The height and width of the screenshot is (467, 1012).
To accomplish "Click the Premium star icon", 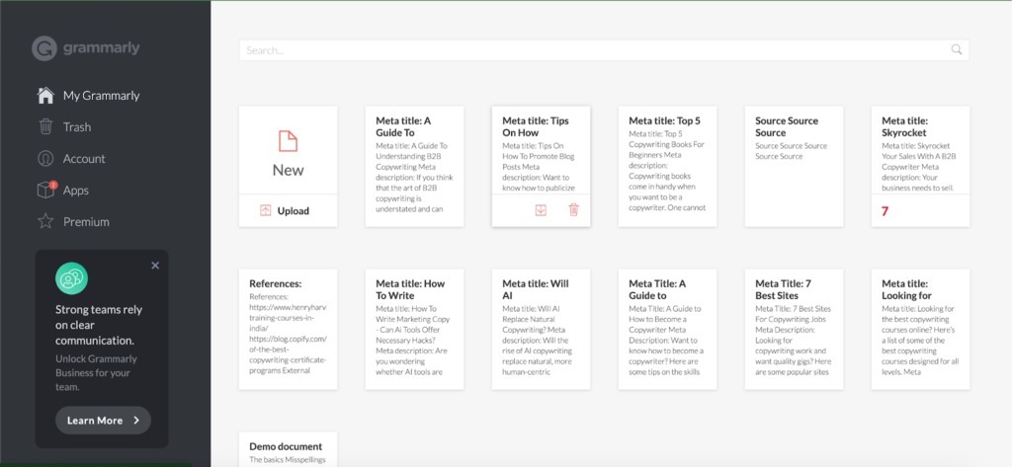I will tap(45, 222).
